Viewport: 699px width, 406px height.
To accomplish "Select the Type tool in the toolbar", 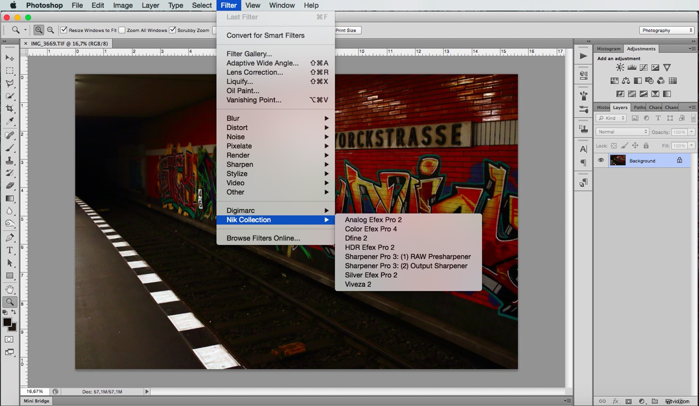I will [9, 250].
